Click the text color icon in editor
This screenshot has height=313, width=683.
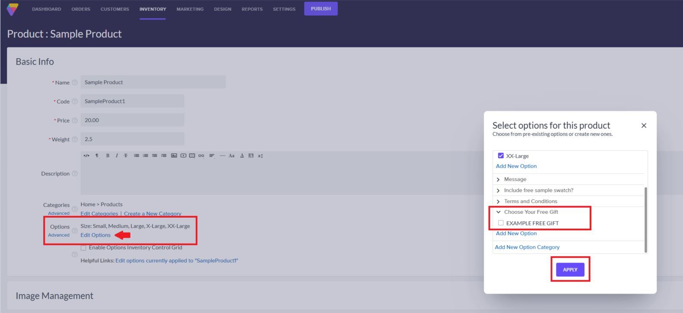242,156
